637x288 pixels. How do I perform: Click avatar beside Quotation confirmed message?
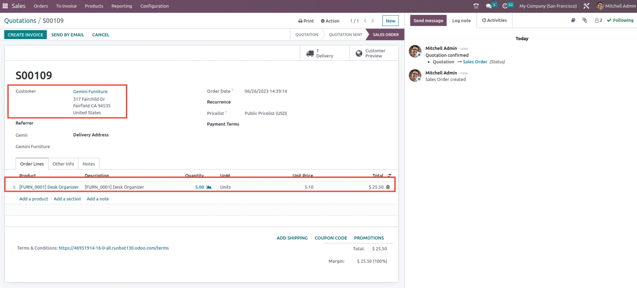click(415, 51)
